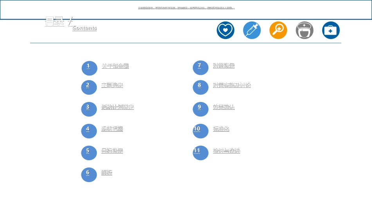This screenshot has width=372, height=209.
Task: Click the blue circle numbered 3
Action: coord(89,109)
